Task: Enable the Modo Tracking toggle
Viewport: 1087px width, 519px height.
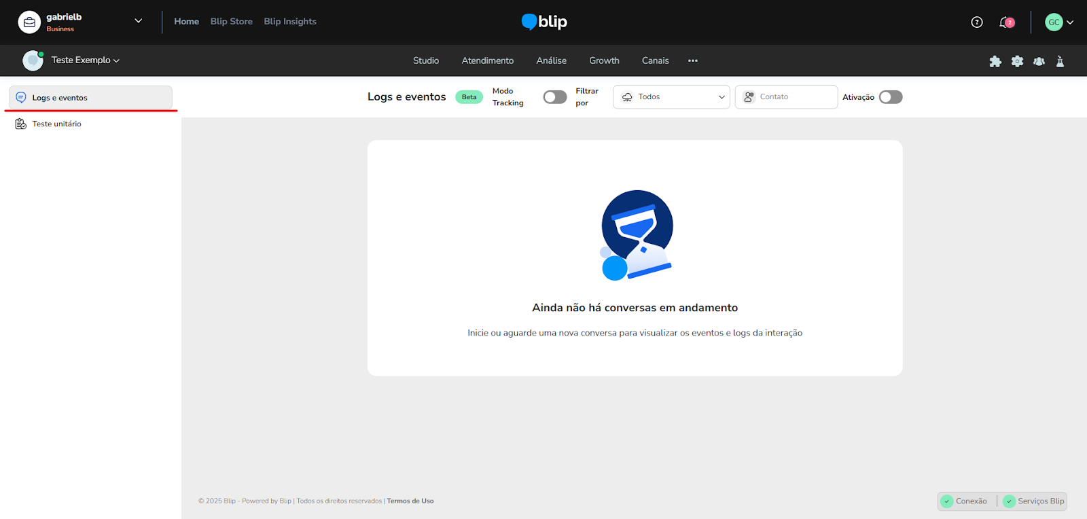Action: (555, 97)
